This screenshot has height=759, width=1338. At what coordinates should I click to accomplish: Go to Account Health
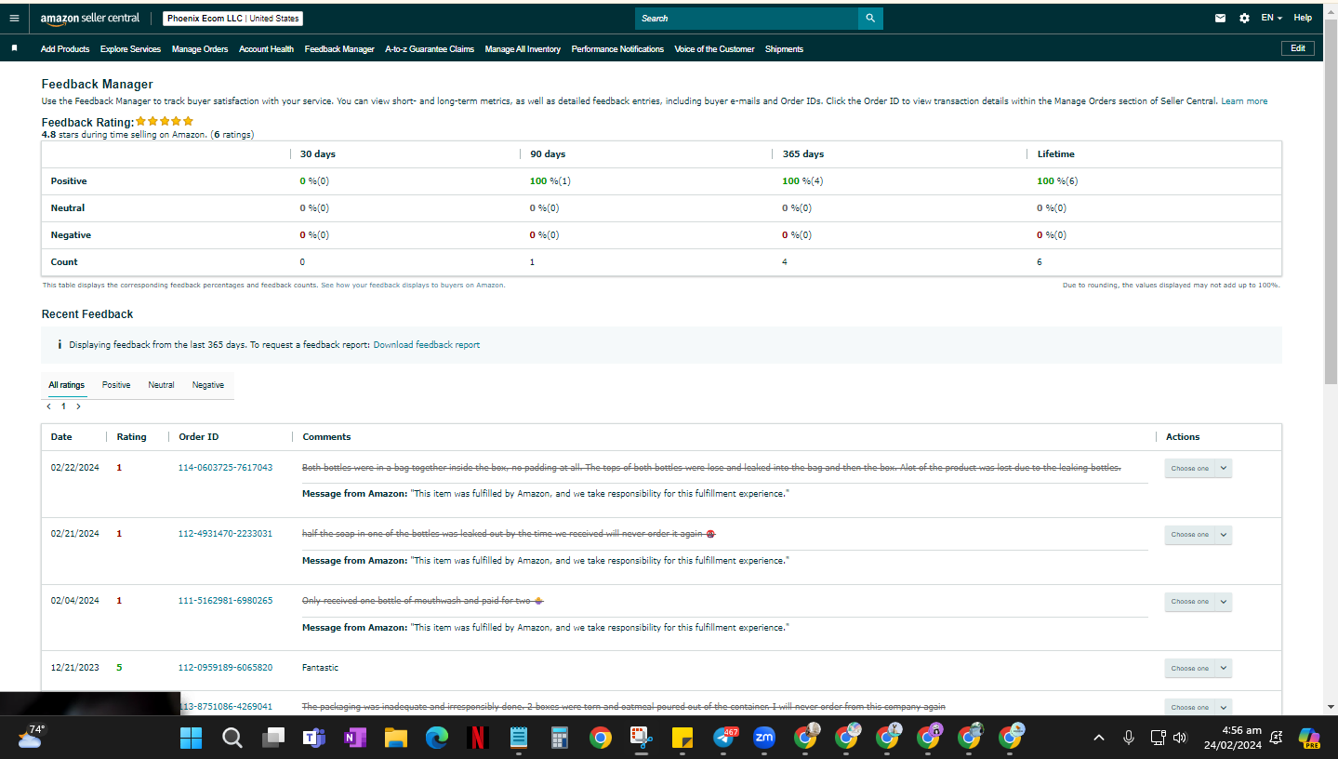point(266,49)
